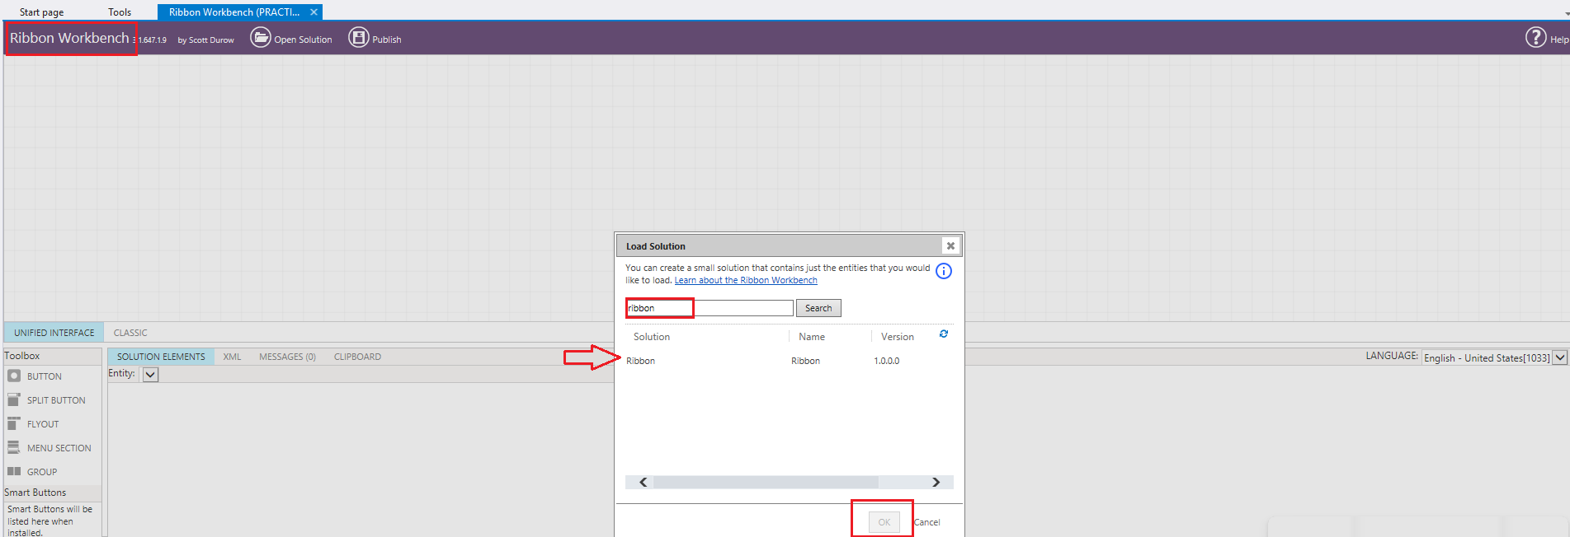Select the Menu Section toolbox item
The image size is (1570, 537).
tap(59, 448)
